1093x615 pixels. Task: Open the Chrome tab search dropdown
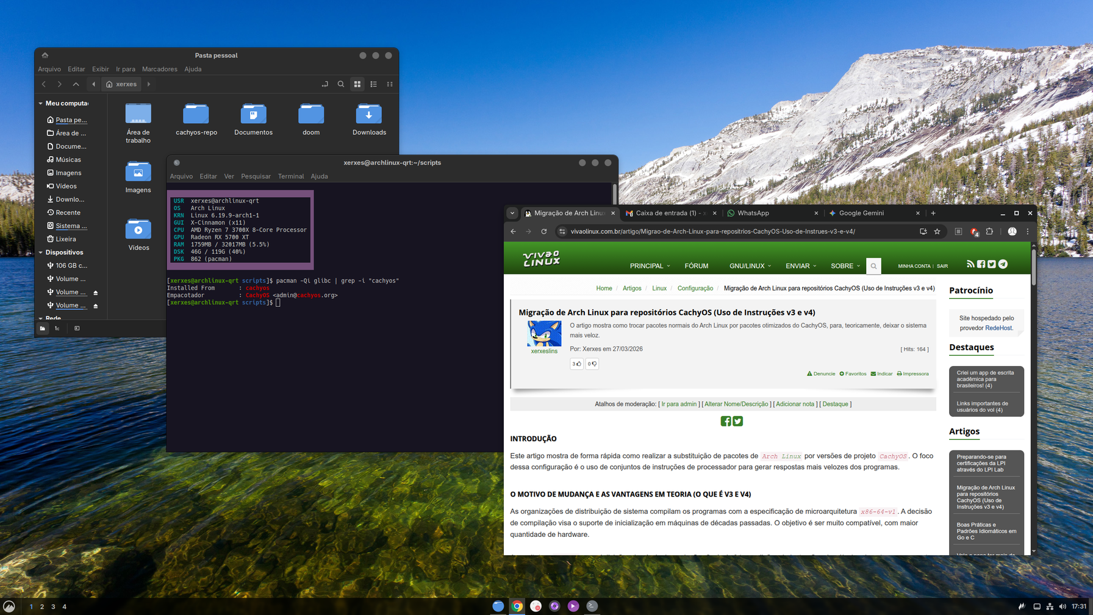[x=512, y=213]
